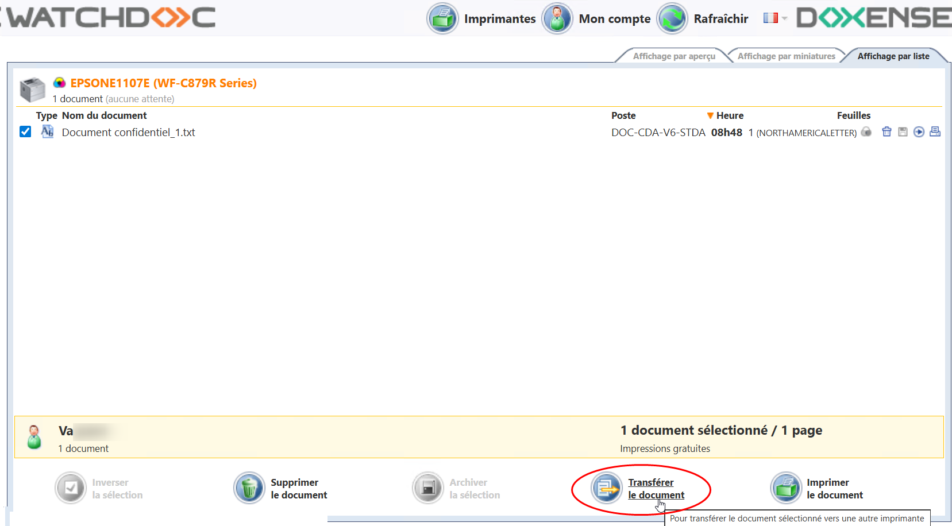Delete document using row trash icon
This screenshot has height=526, width=952.
[x=887, y=132]
